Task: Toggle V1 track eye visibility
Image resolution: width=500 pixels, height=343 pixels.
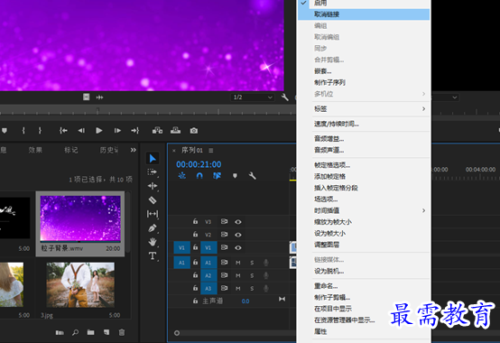Action: click(x=238, y=247)
